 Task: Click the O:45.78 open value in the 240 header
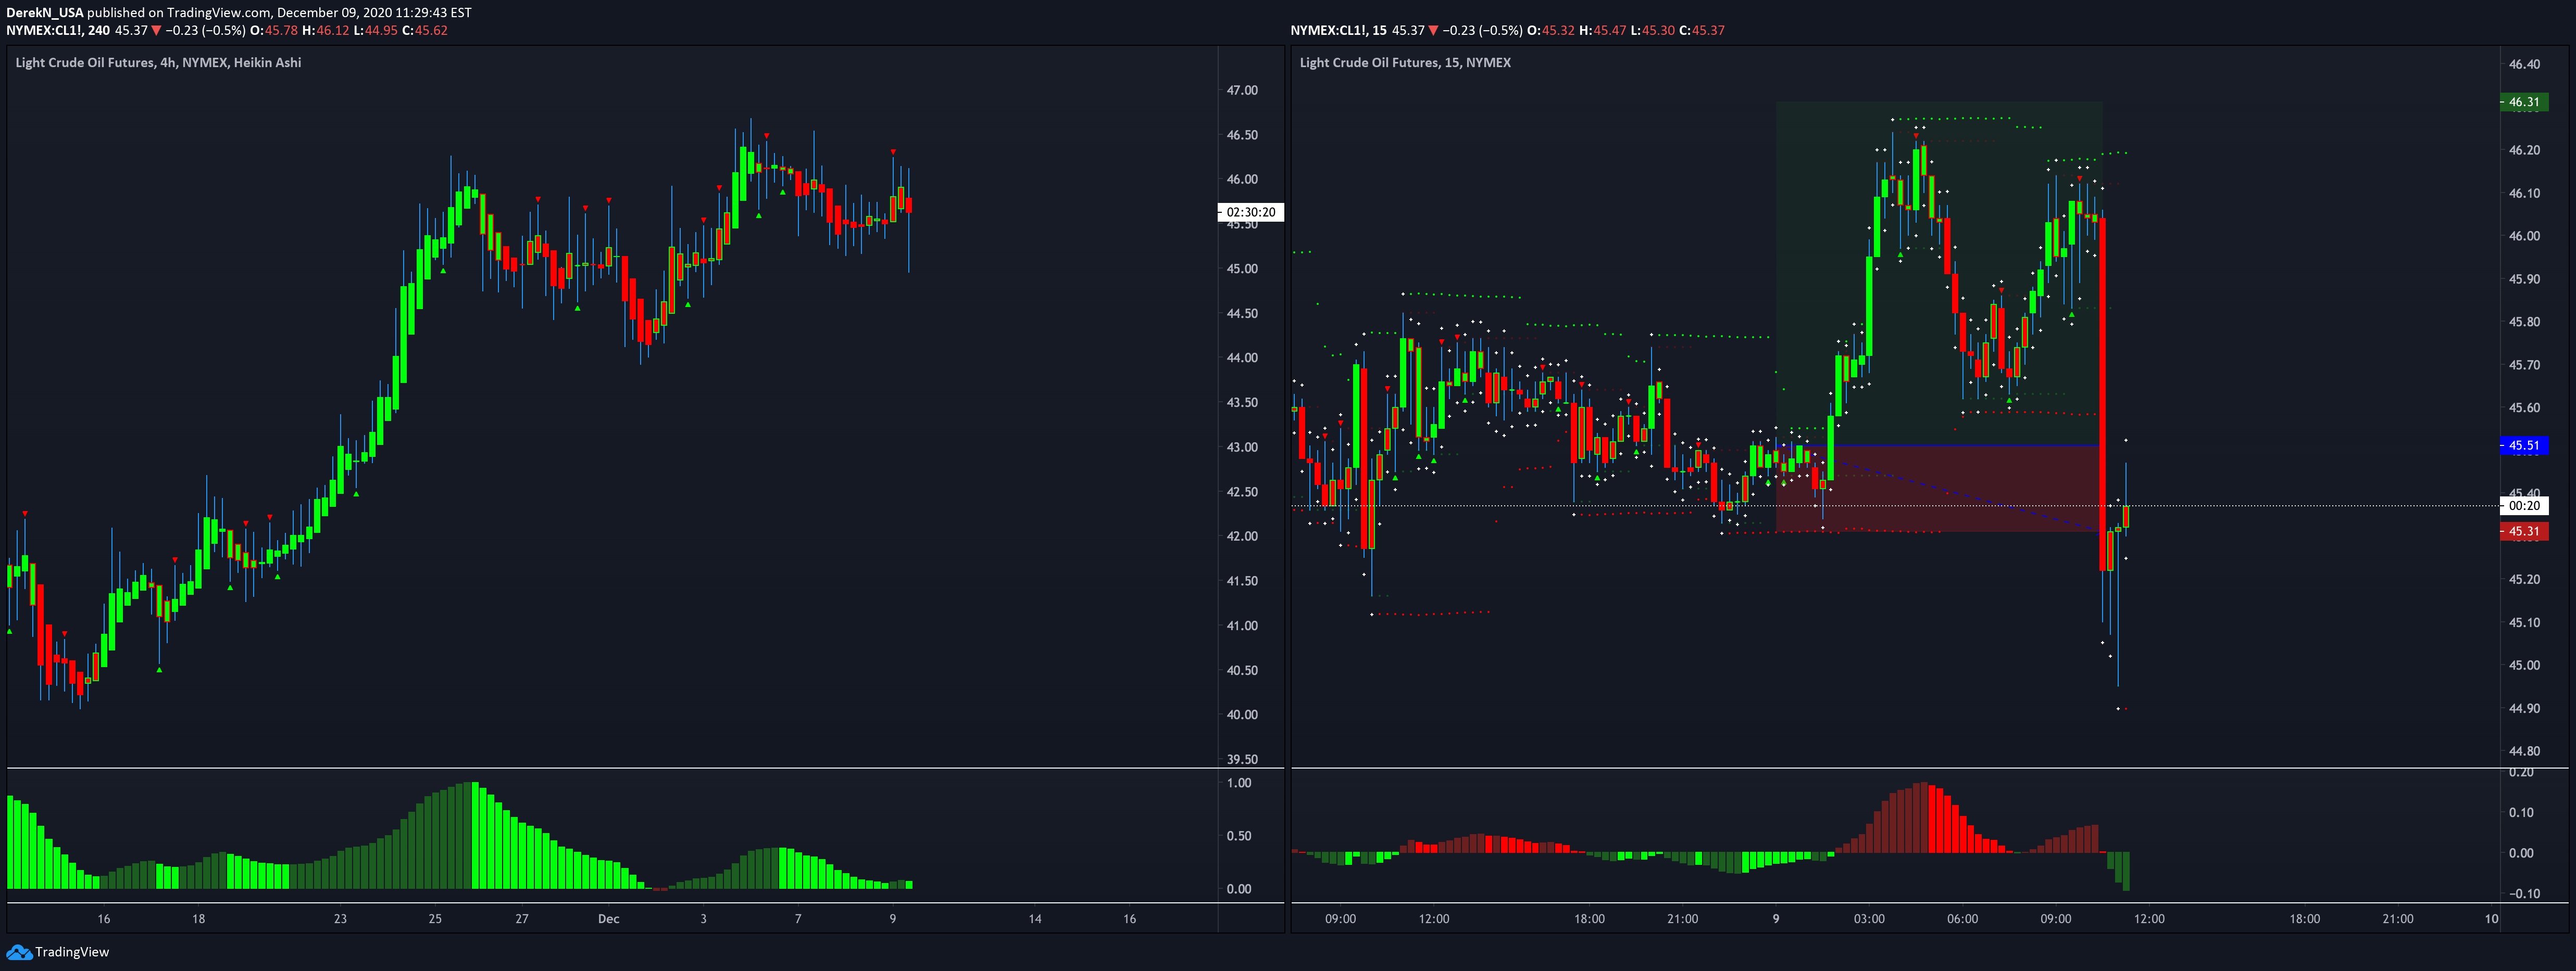[274, 31]
